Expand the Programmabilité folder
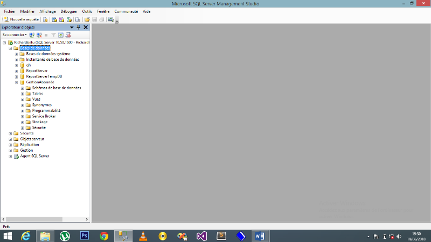This screenshot has width=431, height=242. point(23,111)
